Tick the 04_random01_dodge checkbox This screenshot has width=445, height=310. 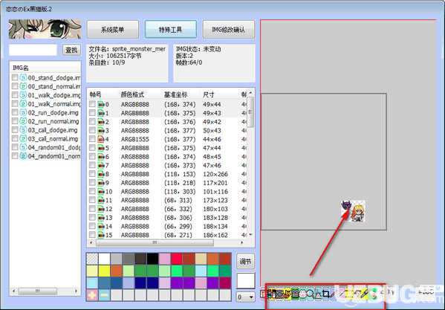pyautogui.click(x=15, y=147)
